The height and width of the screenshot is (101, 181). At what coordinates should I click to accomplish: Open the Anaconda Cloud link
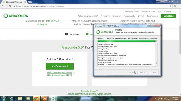coord(131,12)
